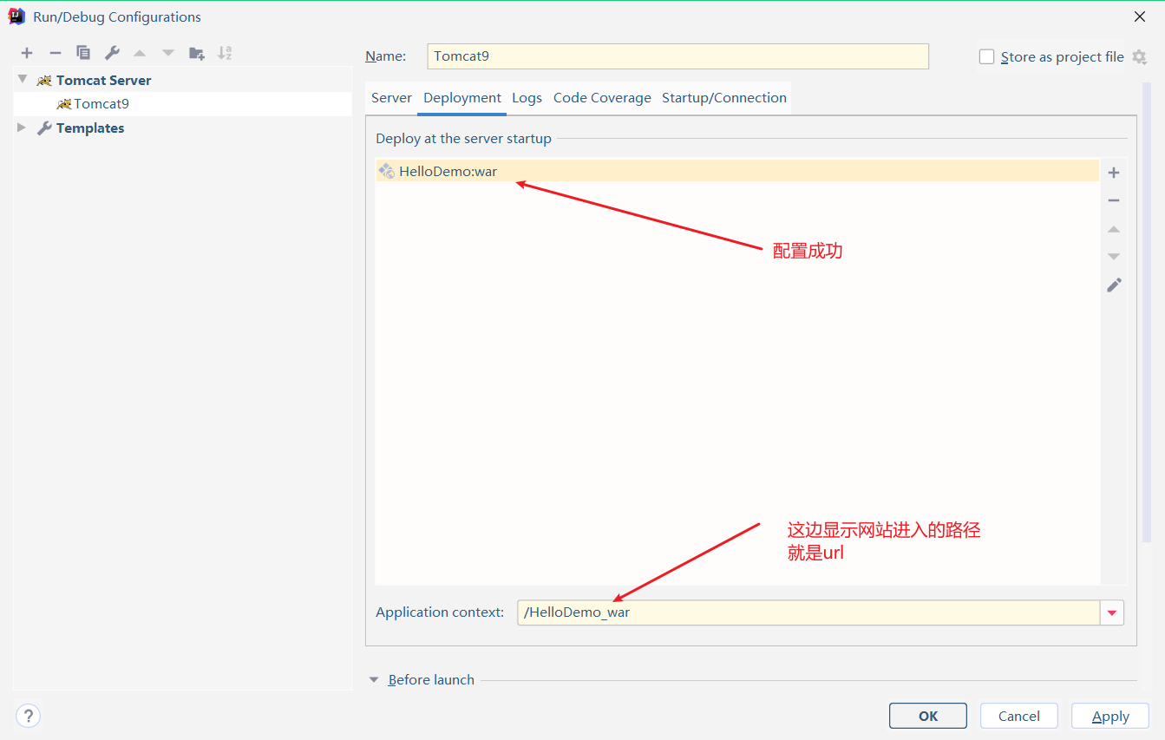Select the Deployment tab

[462, 98]
